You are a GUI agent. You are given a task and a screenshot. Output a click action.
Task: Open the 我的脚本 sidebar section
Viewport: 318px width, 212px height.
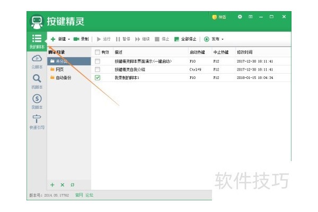pyautogui.click(x=37, y=41)
